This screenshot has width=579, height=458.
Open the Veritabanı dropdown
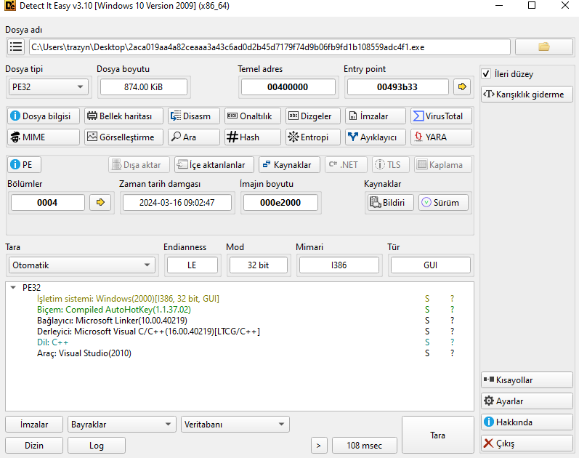point(235,425)
